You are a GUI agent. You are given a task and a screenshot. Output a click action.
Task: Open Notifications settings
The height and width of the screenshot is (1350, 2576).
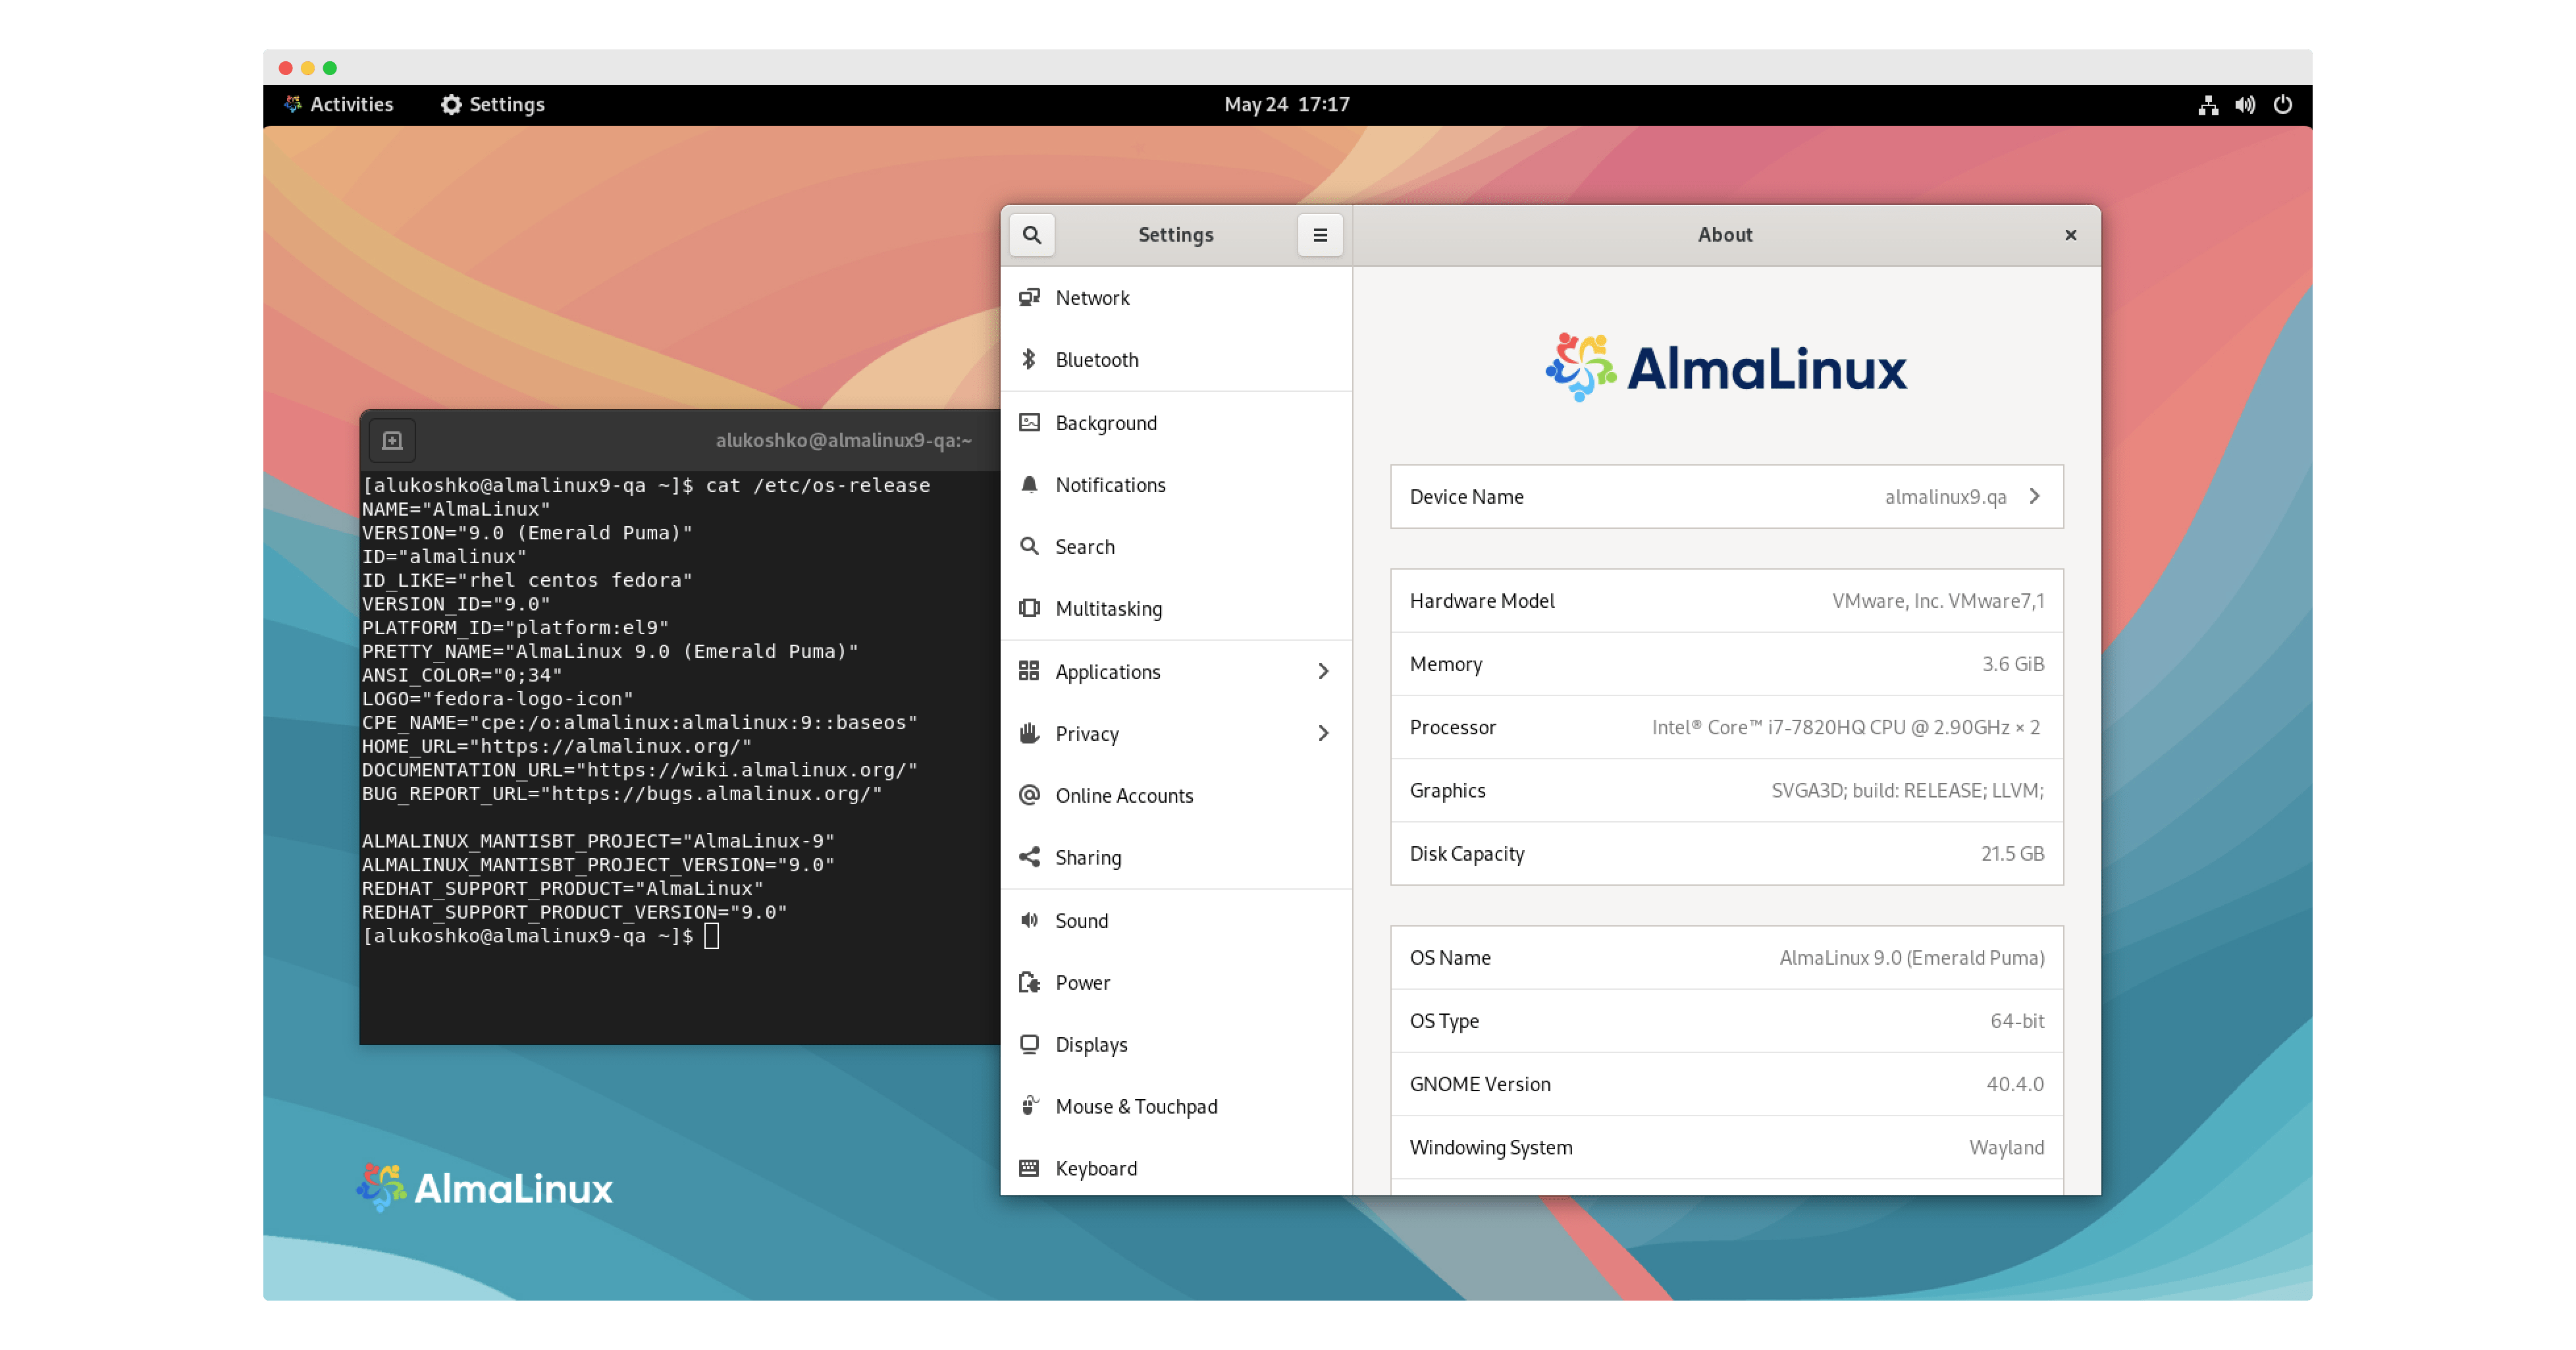coord(1176,484)
